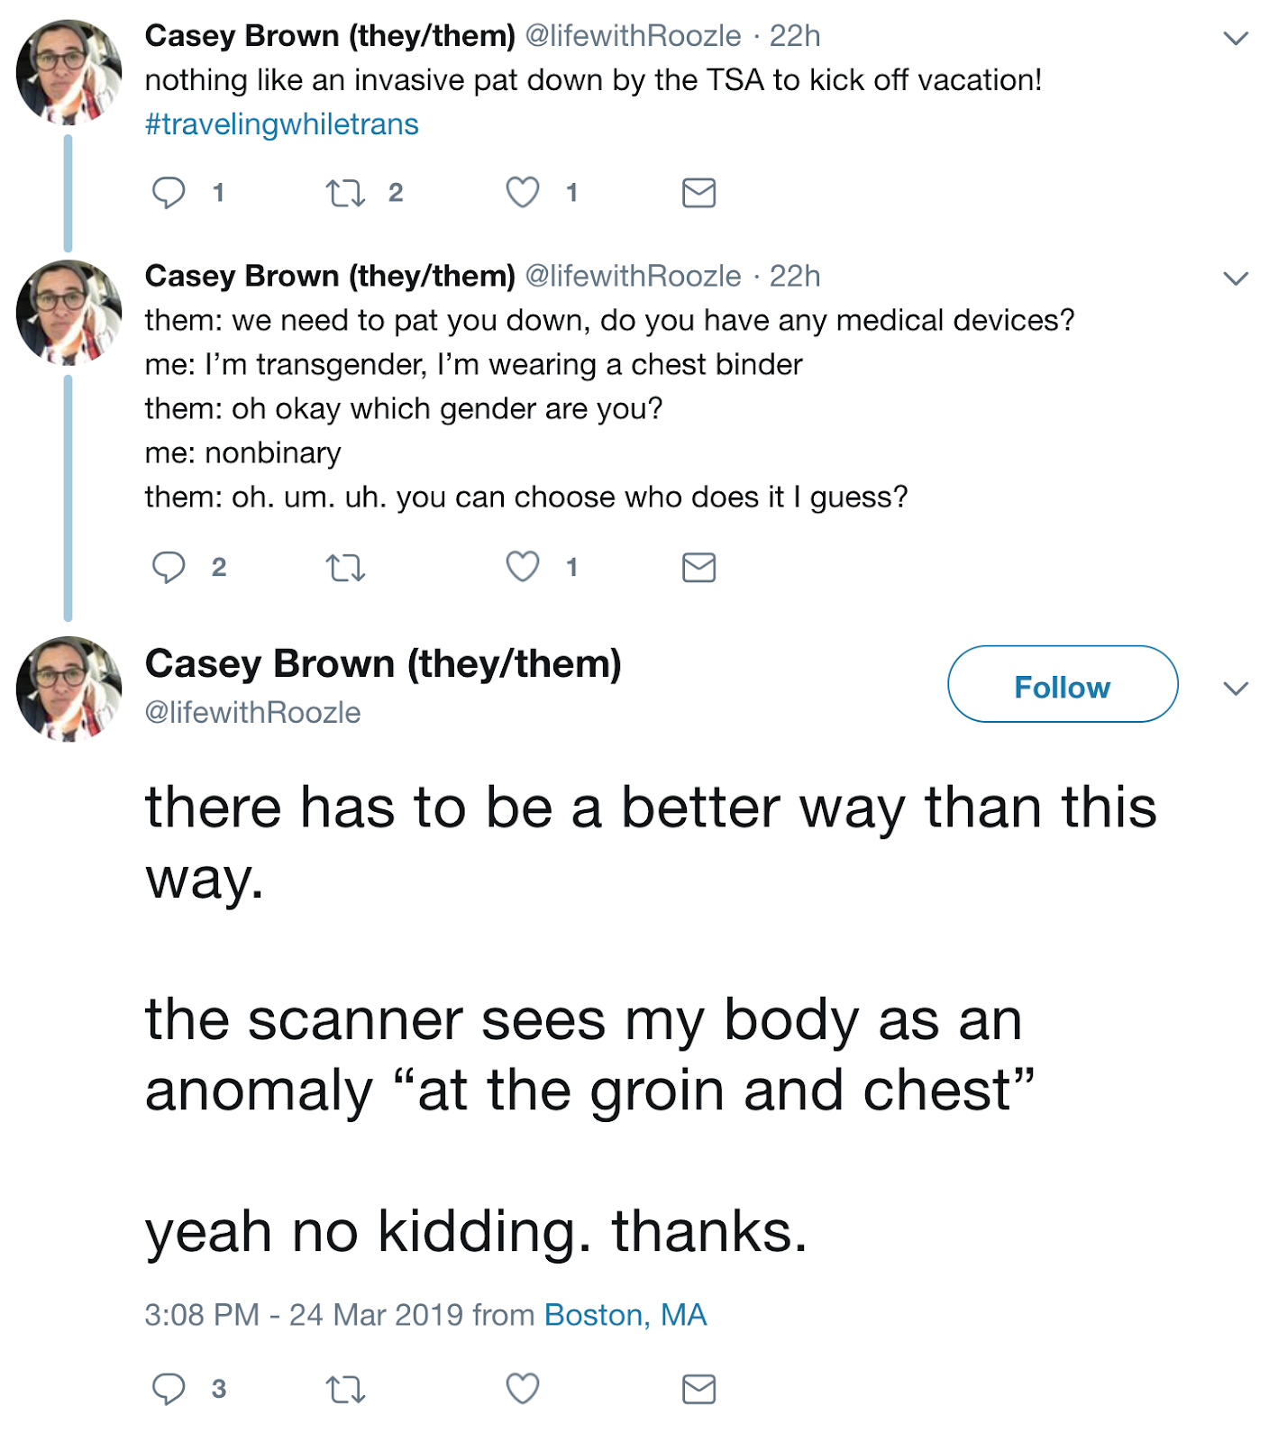Send main tweet via message envelope icon
Screen dimensions: 1278x1442
699,1389
